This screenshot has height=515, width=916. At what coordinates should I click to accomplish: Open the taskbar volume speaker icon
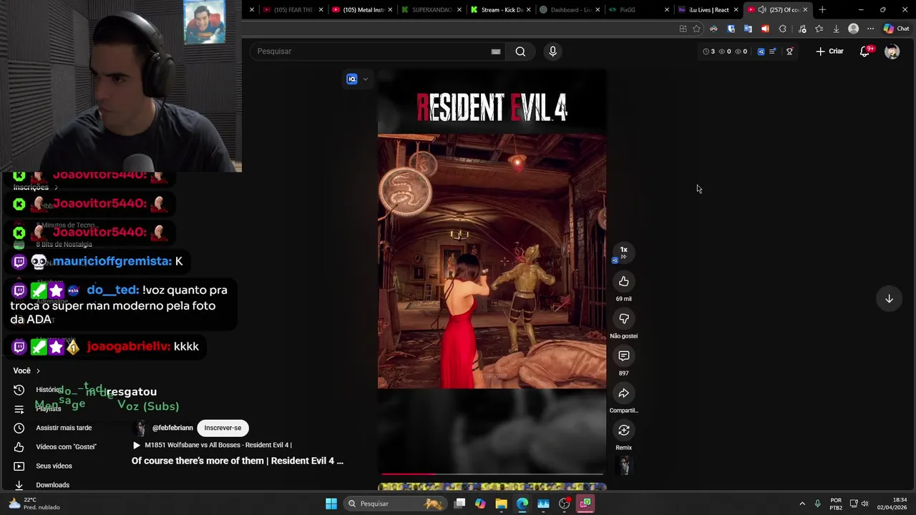[x=864, y=504]
